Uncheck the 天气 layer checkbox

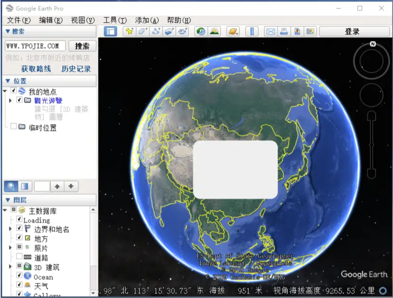point(19,284)
